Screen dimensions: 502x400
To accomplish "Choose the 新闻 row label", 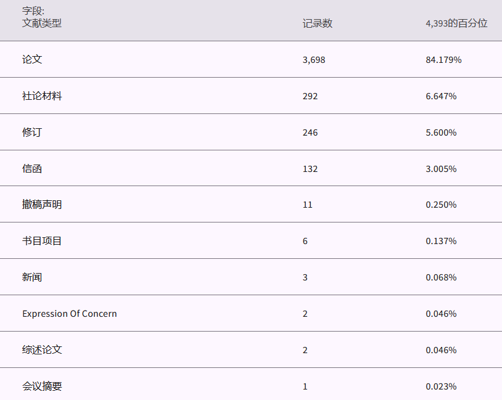I will pos(32,277).
